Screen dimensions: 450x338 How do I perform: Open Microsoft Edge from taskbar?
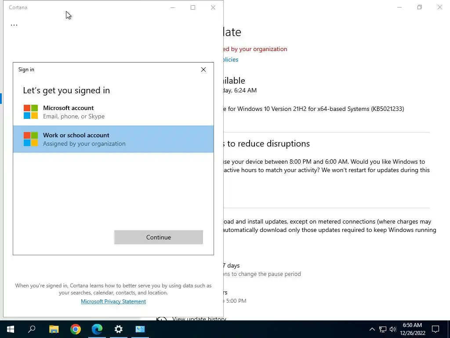[97, 329]
